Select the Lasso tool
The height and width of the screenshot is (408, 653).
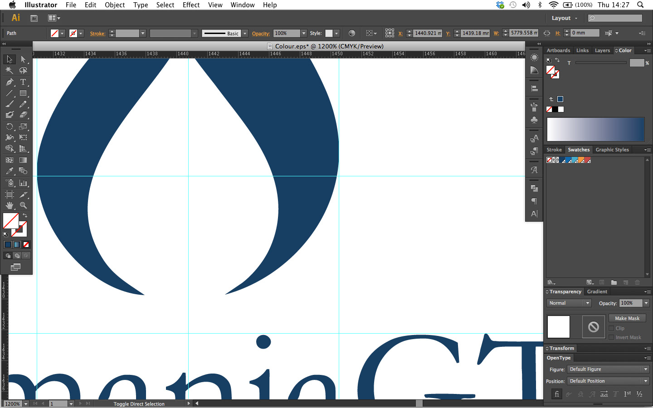(23, 70)
